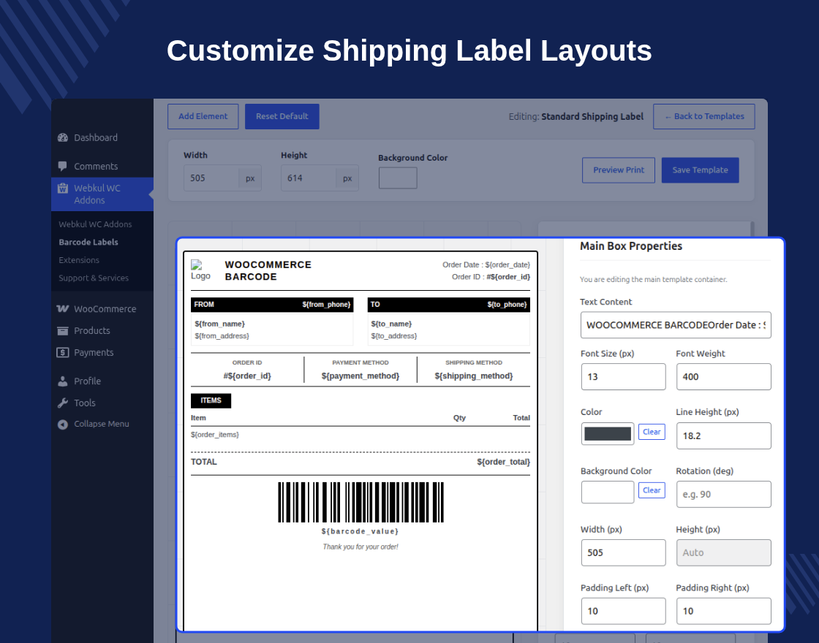Open Dashboard via its gauge icon
Viewport: 819px width, 643px height.
(63, 138)
